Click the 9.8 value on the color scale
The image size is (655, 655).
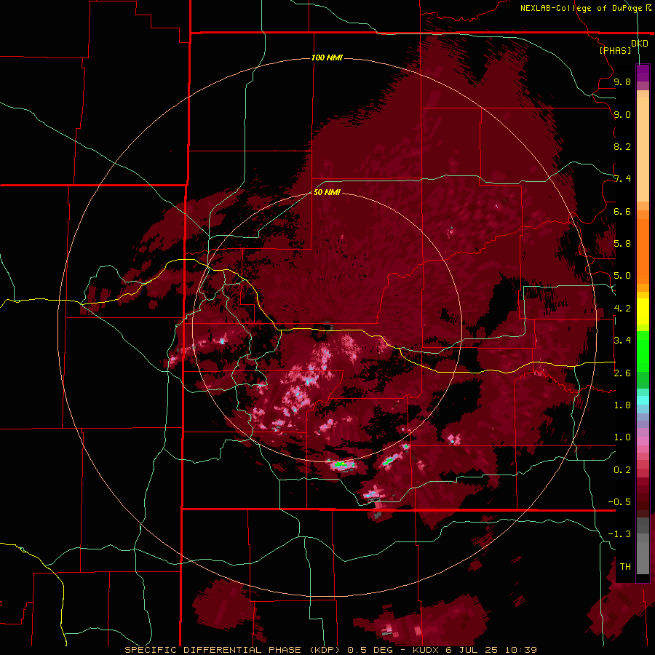622,82
